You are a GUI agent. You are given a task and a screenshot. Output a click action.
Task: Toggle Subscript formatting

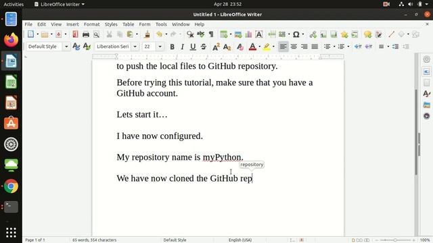point(227,47)
